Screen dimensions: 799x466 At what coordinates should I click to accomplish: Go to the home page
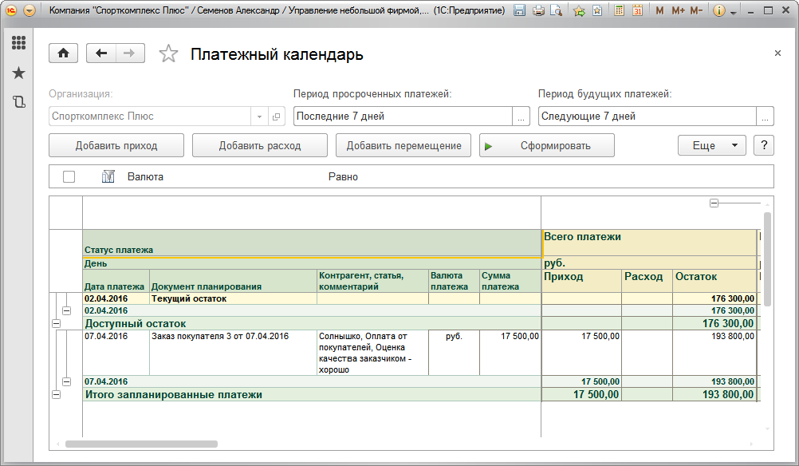[63, 53]
